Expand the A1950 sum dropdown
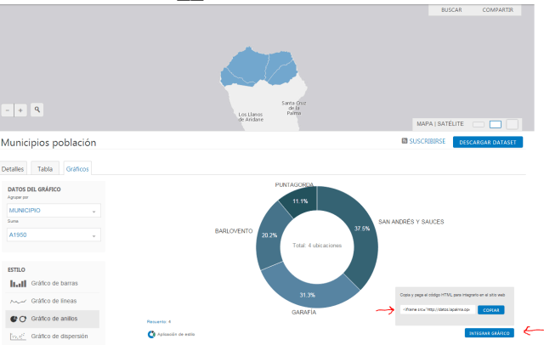This screenshot has height=345, width=544. (53, 235)
